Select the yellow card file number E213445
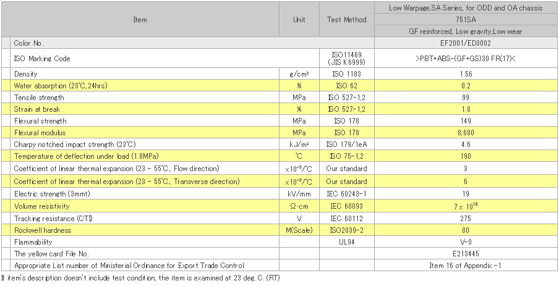559x286 pixels. coord(466,254)
